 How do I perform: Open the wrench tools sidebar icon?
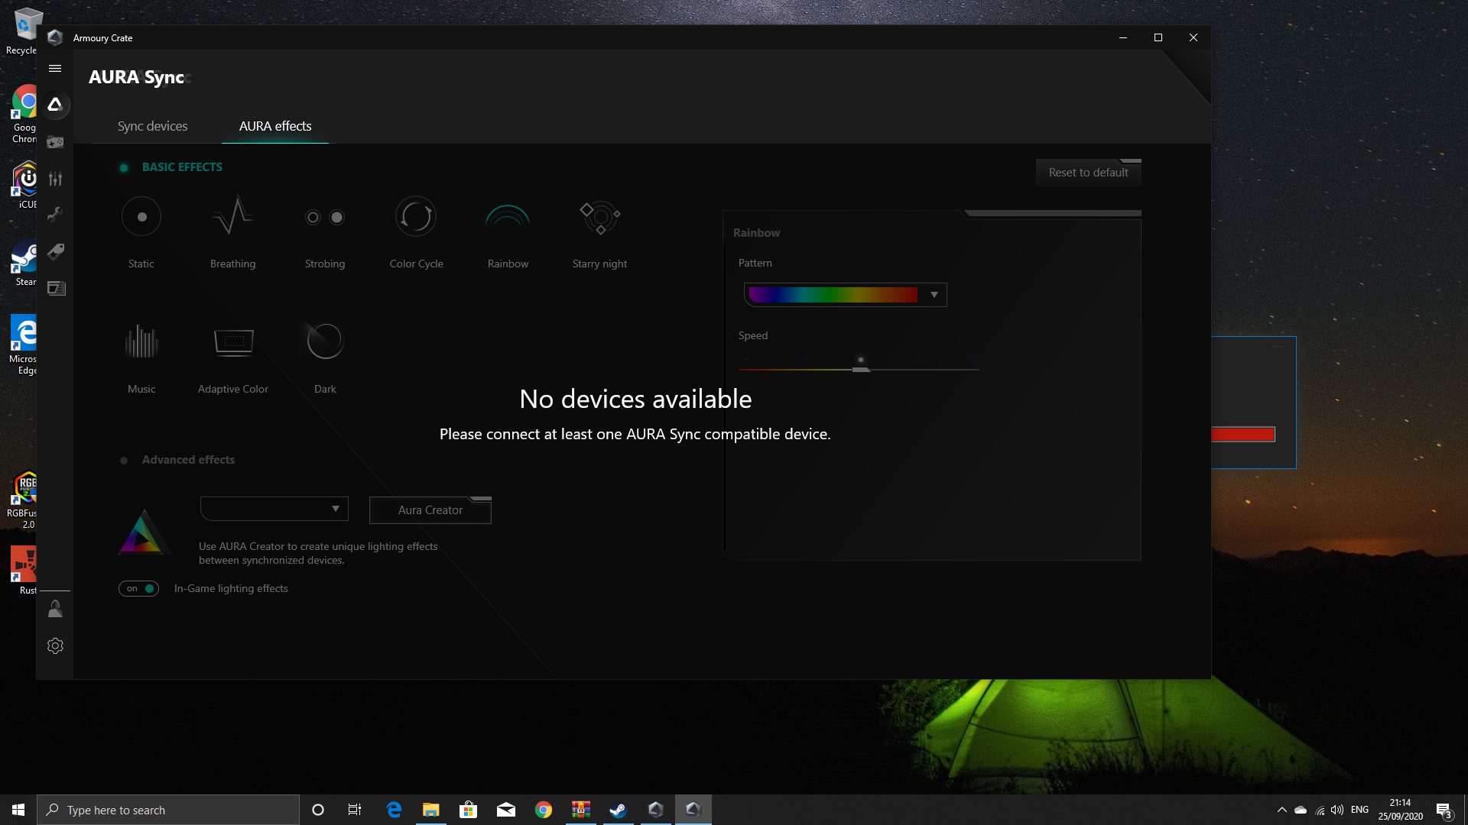coord(55,215)
